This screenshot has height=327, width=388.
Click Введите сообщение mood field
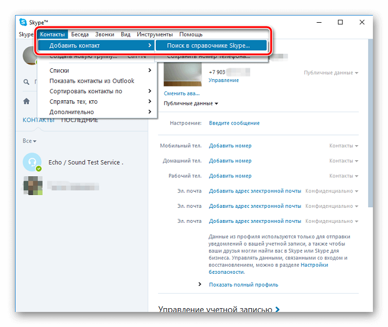pos(234,123)
